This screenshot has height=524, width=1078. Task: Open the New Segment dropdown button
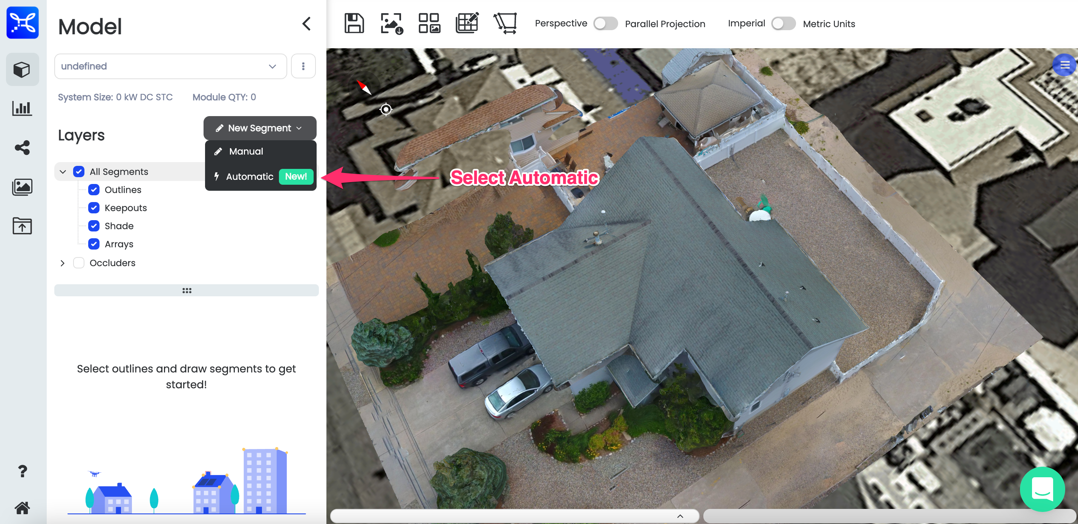coord(259,128)
